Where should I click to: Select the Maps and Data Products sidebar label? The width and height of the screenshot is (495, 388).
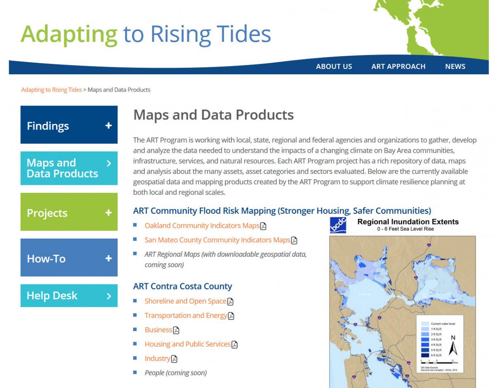pos(62,168)
